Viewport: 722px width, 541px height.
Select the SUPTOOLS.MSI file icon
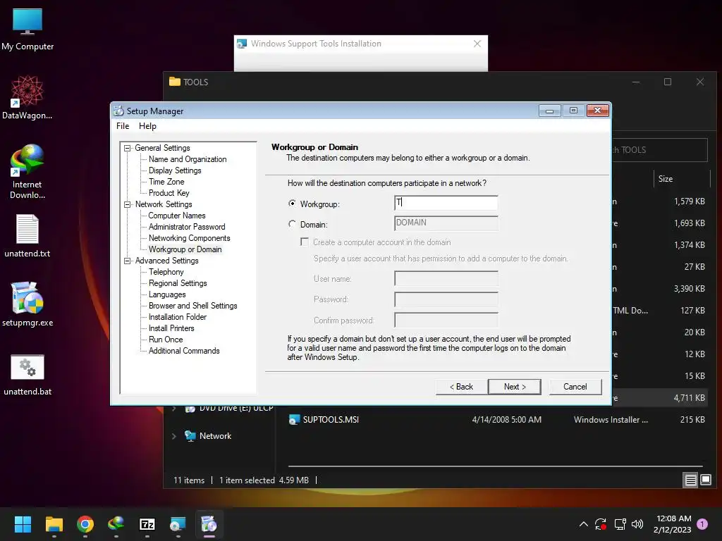click(x=293, y=420)
